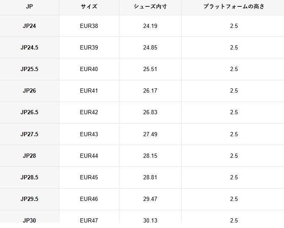The width and height of the screenshot is (284, 228).
Task: Click the 28.81 inner length value
Action: pyautogui.click(x=150, y=177)
